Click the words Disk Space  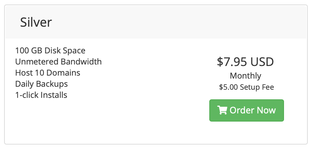tap(65, 51)
